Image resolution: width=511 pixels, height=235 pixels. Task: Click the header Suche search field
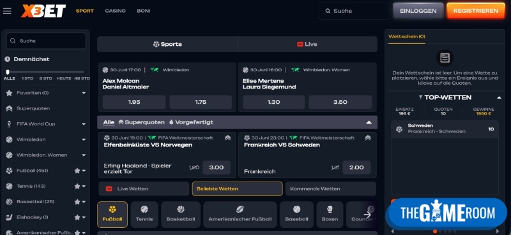(355, 11)
